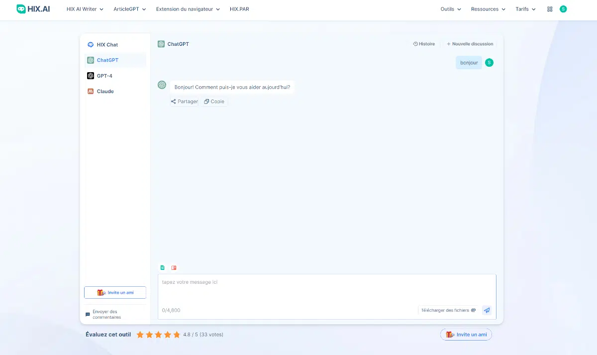Expand the Tarifs menu

click(x=526, y=9)
